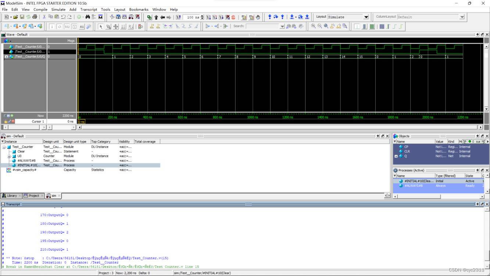Expand the Q object in Objects
This screenshot has width=490, height=276.
396,156
